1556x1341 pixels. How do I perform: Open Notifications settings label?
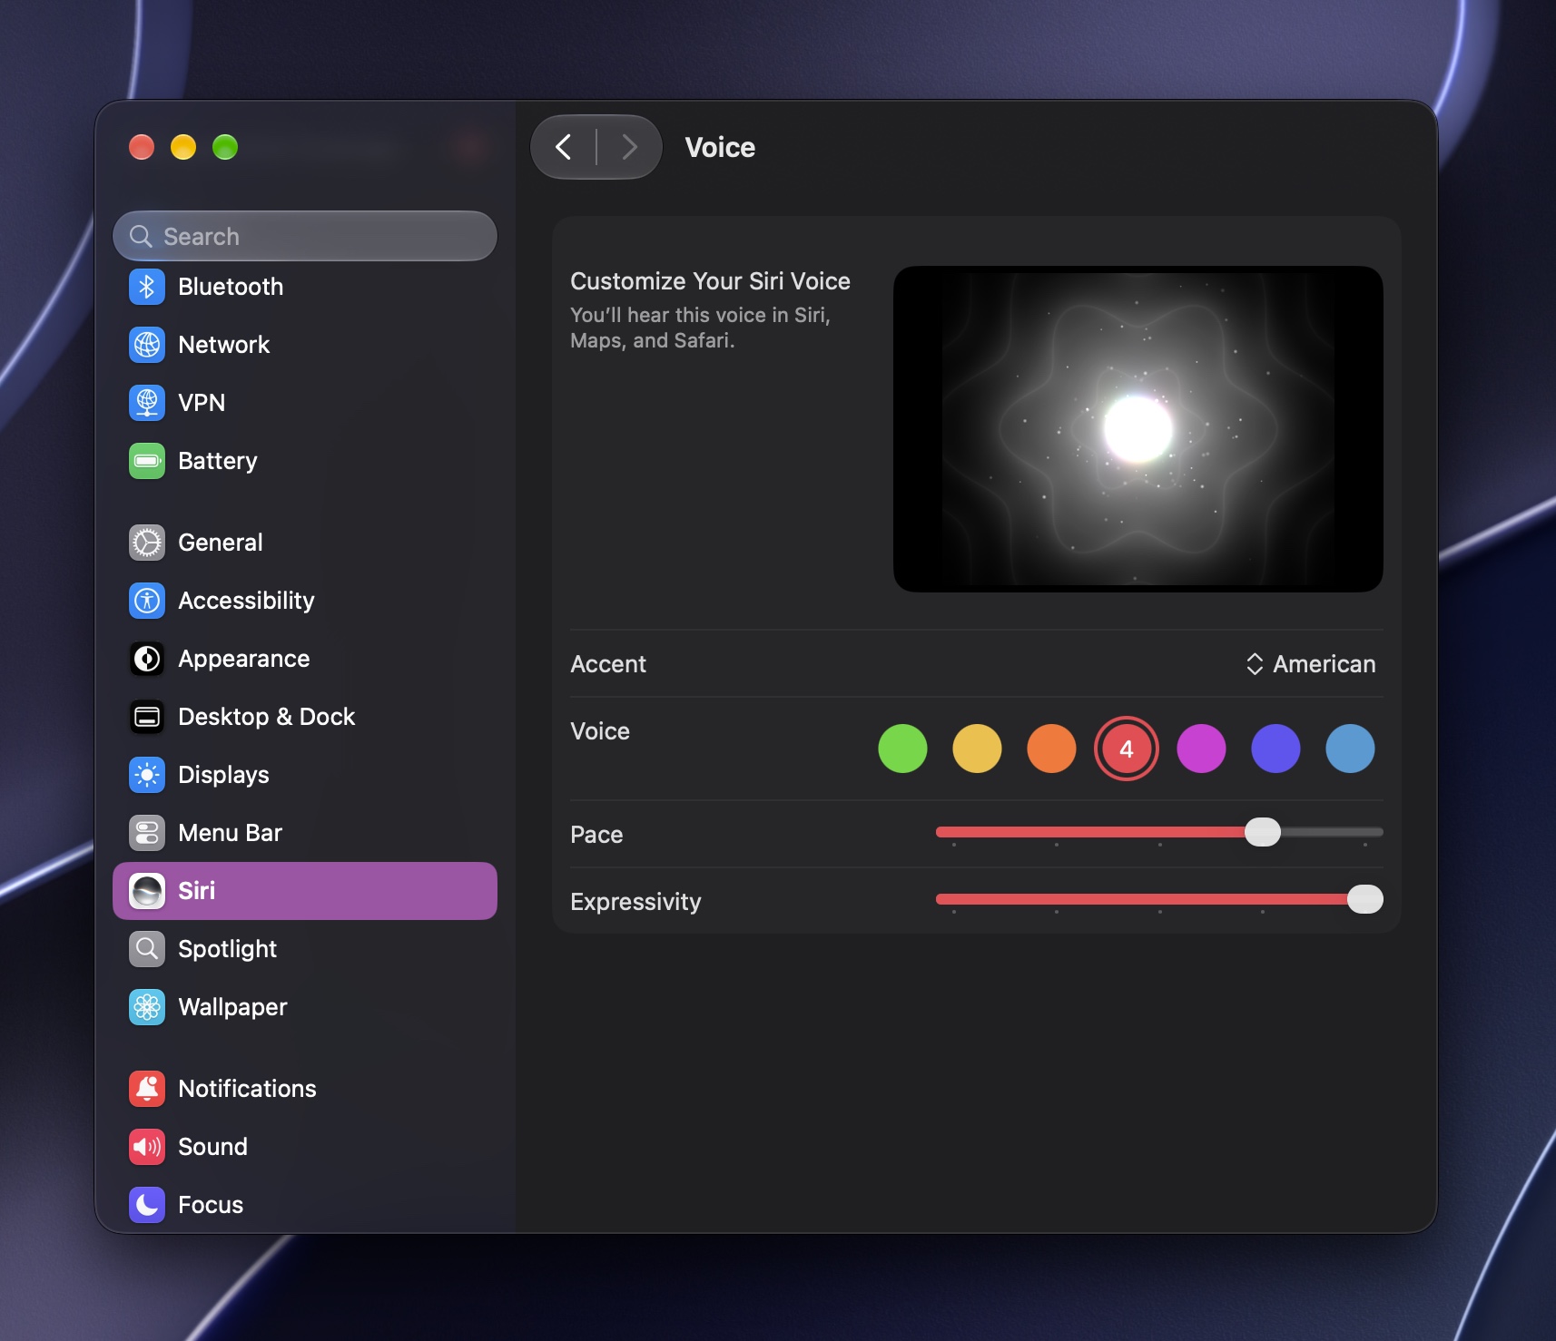click(247, 1089)
